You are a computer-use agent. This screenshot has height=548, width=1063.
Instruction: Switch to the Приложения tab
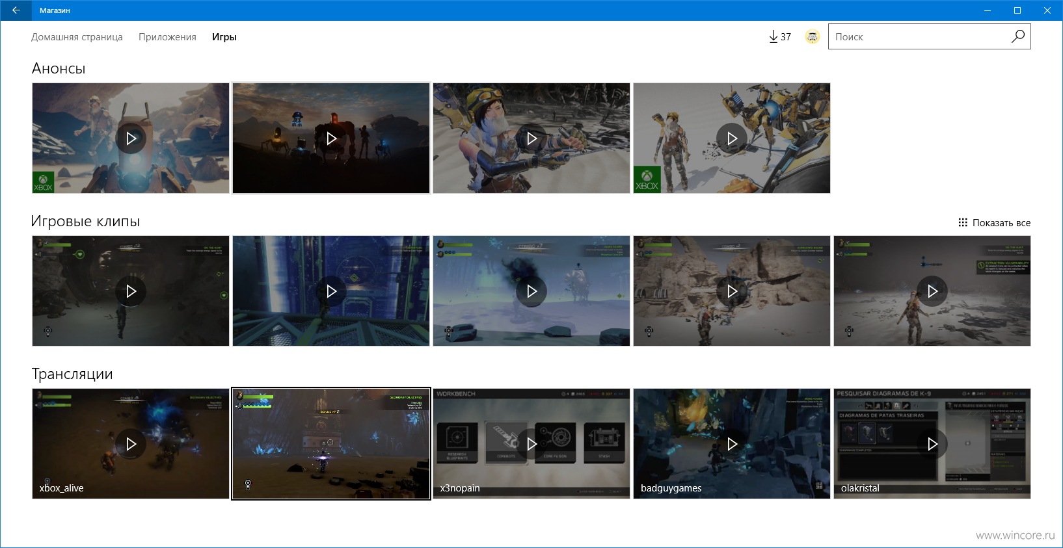pos(167,37)
